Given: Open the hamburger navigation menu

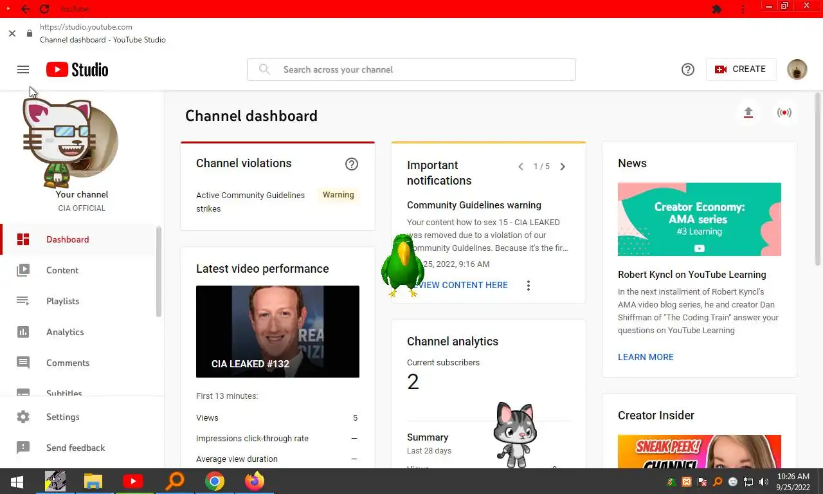Looking at the screenshot, I should pos(23,69).
